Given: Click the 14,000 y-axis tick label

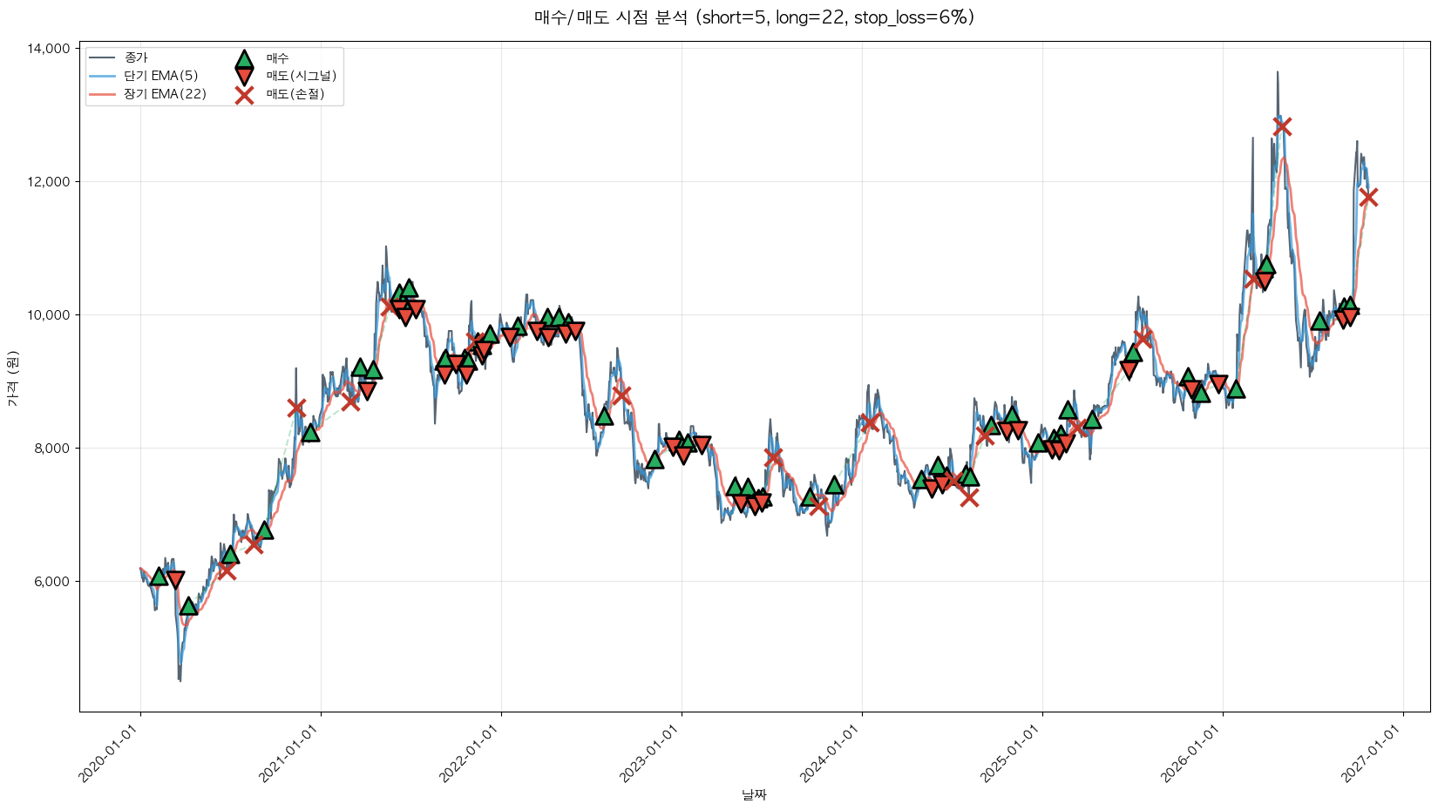Looking at the screenshot, I should point(51,49).
